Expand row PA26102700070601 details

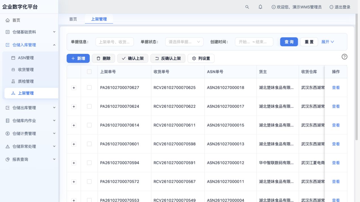(74, 144)
